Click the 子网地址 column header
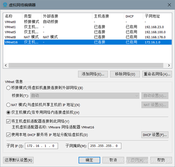Screen dimensions: 175x167 click(x=157, y=16)
